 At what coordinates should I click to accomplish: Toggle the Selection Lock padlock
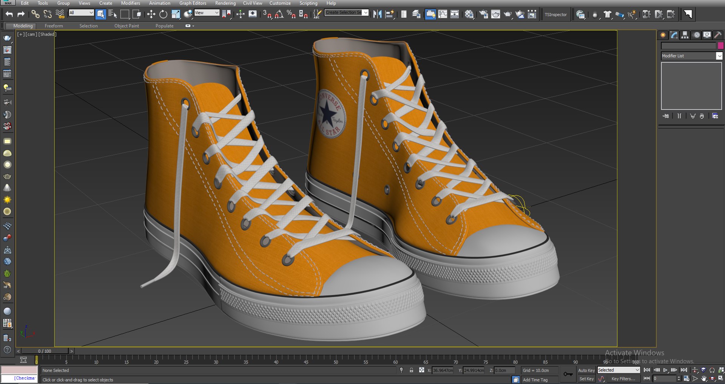[411, 370]
